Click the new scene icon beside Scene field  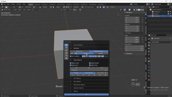tap(147, 4)
